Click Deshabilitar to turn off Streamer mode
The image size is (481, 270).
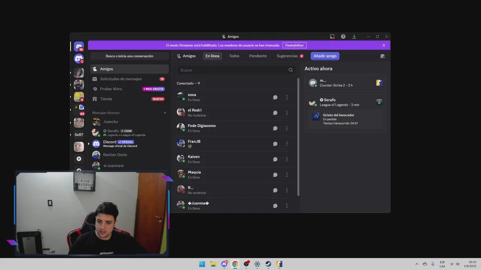coord(294,45)
